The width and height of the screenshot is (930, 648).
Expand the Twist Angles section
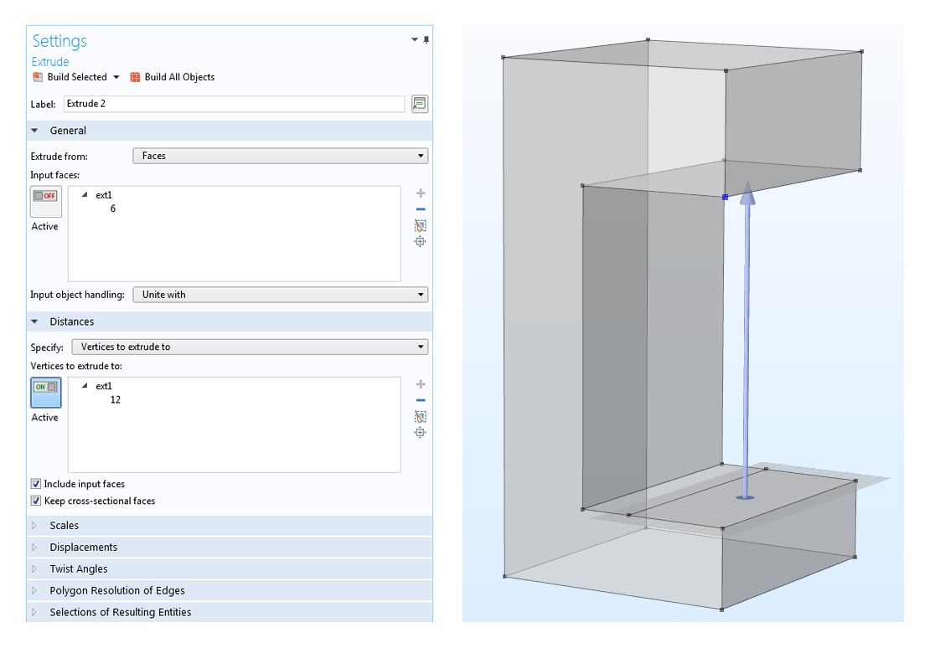(78, 569)
